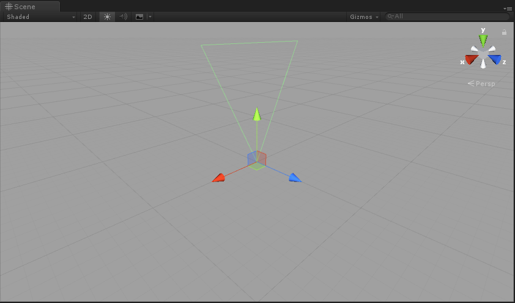515x303 pixels.
Task: Open the Shaded draw mode dropdown
Action: coord(40,16)
